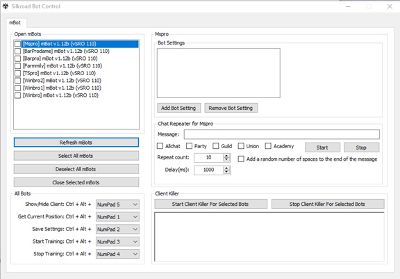Viewport: 400px width, 279px height.
Task: Click Close Selected mBots
Action: [76, 182]
